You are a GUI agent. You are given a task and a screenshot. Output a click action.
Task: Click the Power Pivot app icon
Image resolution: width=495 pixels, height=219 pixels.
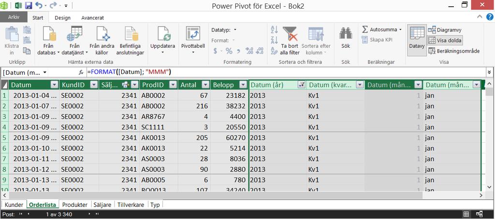point(4,5)
